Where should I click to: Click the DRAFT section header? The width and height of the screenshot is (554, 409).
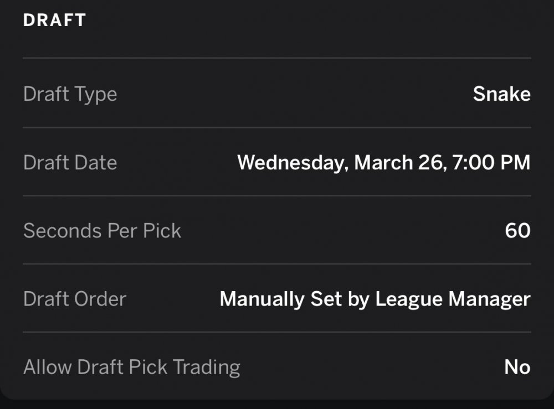[54, 20]
